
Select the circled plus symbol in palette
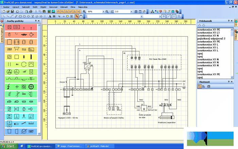point(31,87)
